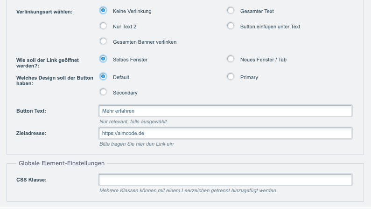Focus the Zieladresse URL input field

[225, 133]
